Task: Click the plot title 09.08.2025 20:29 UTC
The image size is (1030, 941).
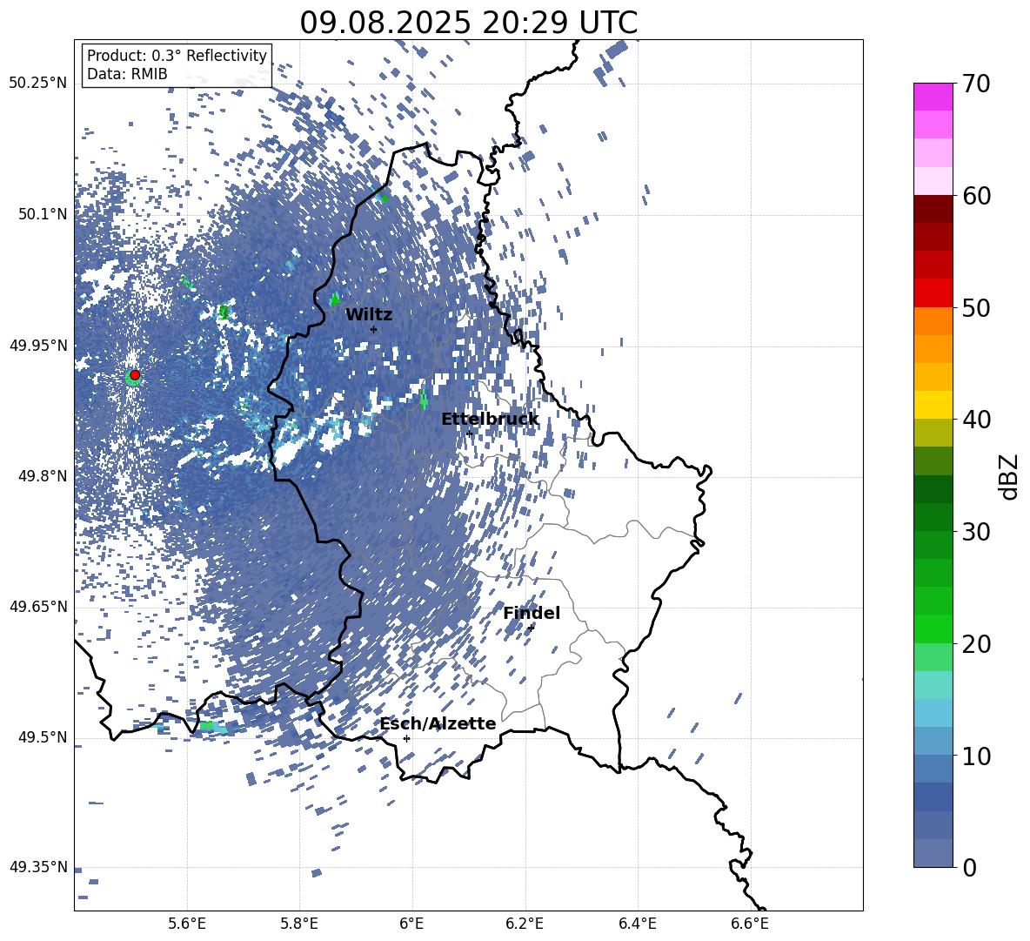Action: tap(468, 23)
